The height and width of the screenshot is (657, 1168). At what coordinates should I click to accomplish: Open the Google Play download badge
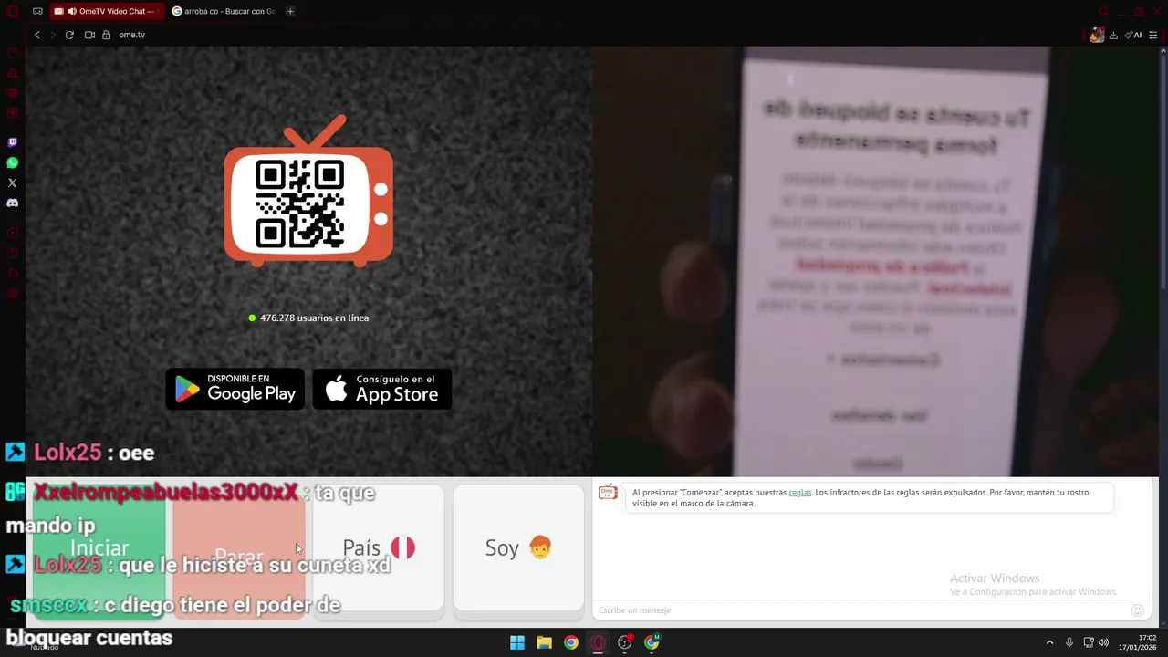click(235, 390)
